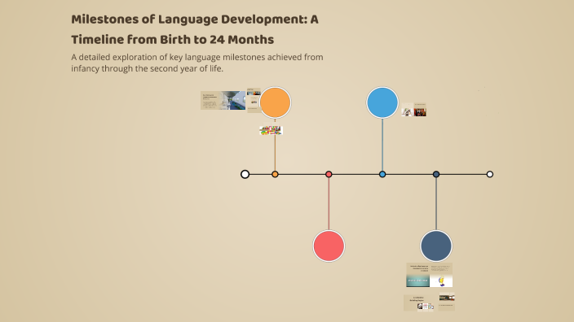The width and height of the screenshot is (574, 322).
Task: Click the subtitle about key language milestones
Action: tap(197, 63)
